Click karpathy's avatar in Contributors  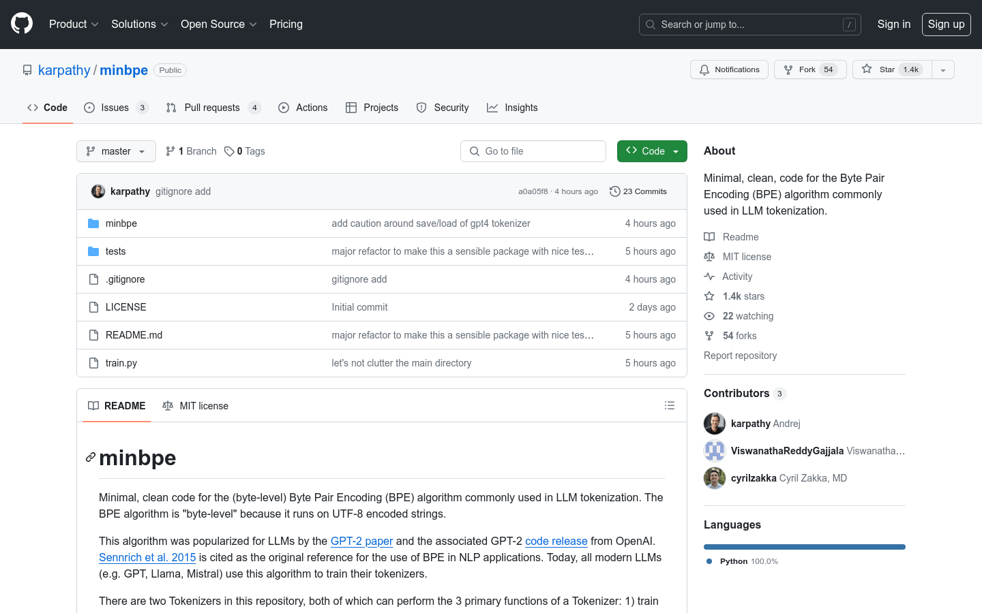coord(714,424)
